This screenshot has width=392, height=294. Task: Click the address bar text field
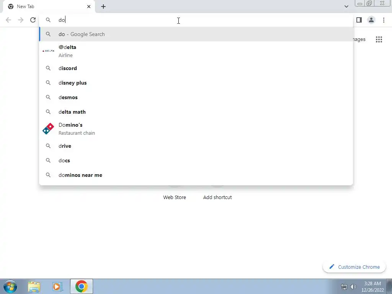click(x=196, y=20)
